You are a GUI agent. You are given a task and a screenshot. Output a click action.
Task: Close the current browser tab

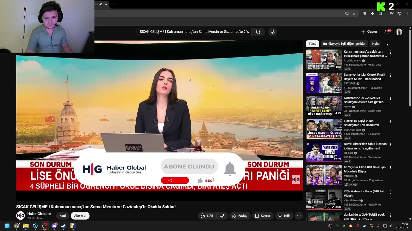pyautogui.click(x=106, y=4)
